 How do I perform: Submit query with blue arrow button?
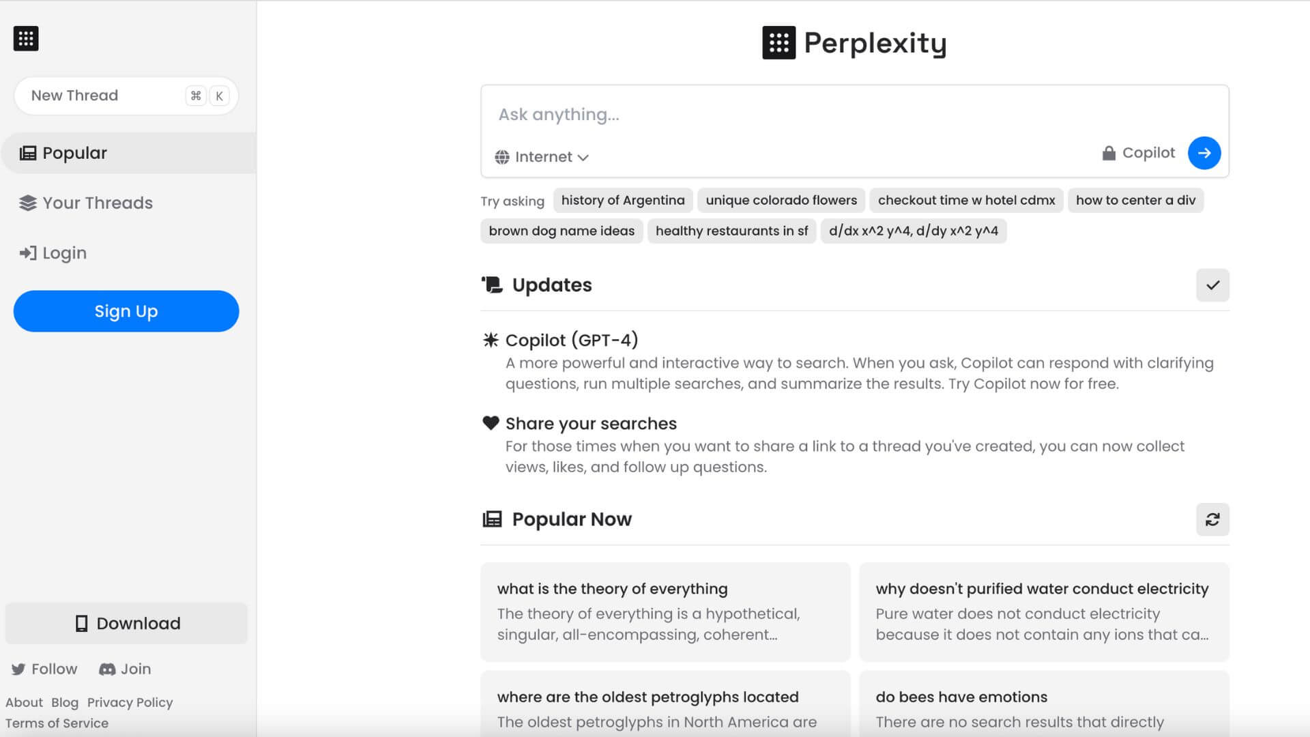click(x=1204, y=153)
